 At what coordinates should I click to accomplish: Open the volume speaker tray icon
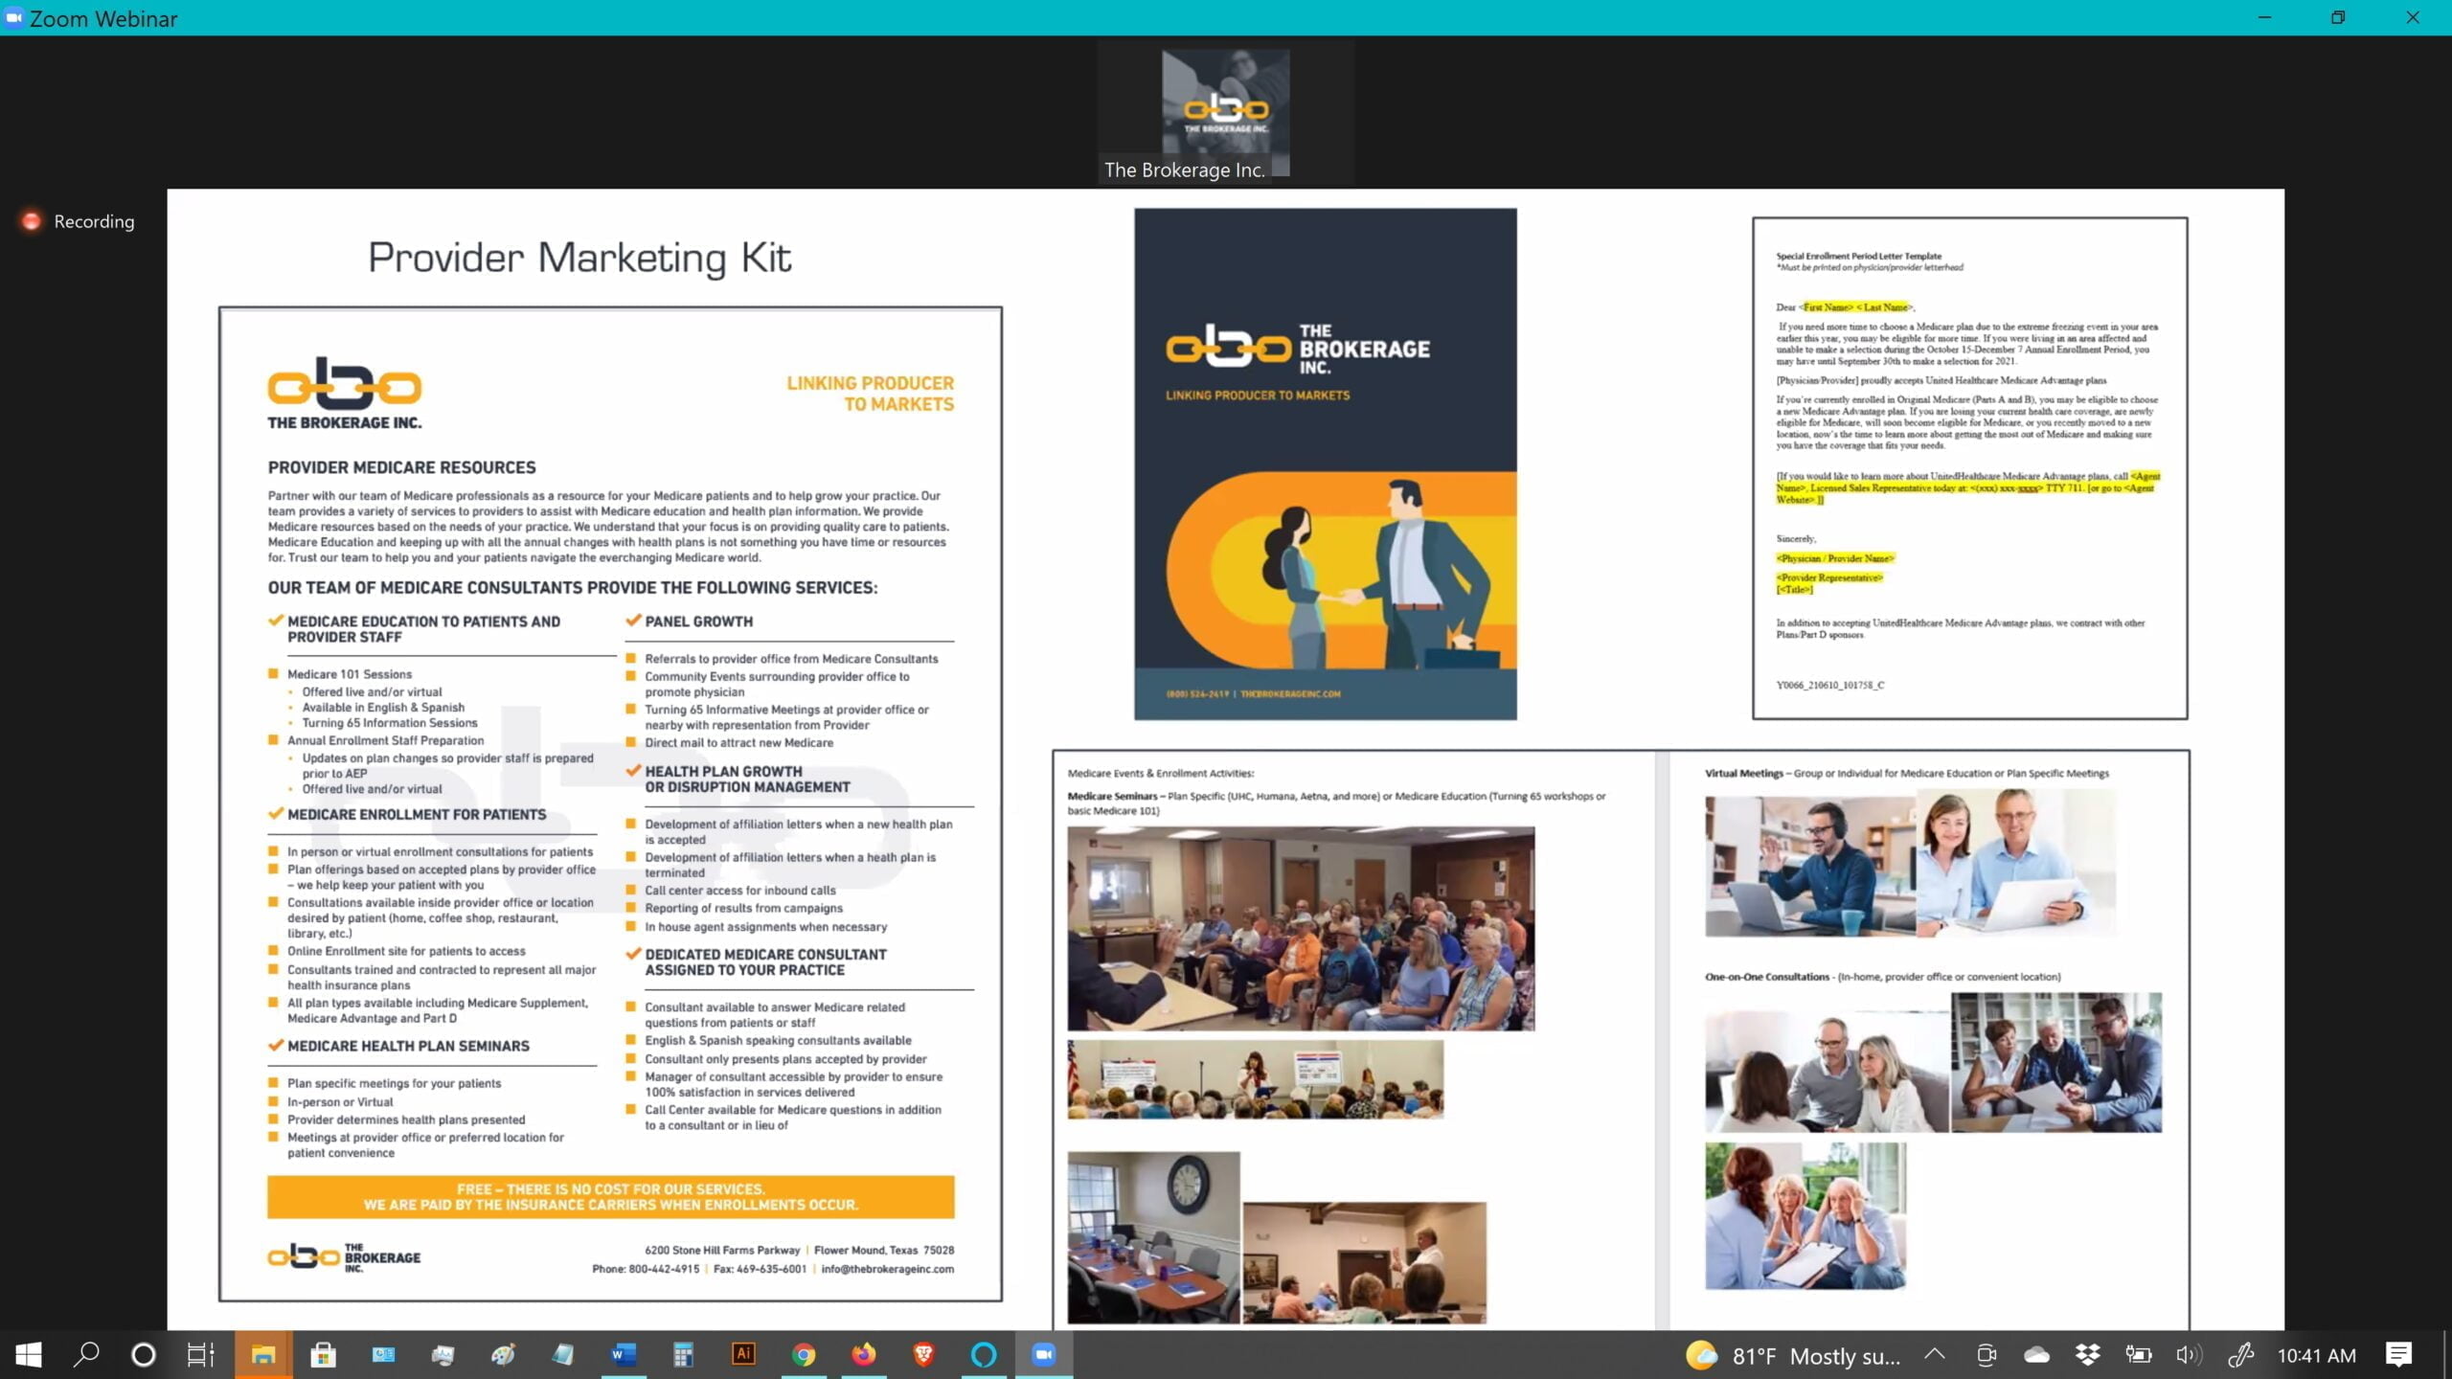(x=2189, y=1354)
